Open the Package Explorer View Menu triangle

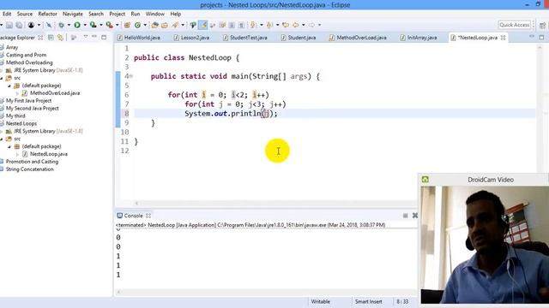pyautogui.click(x=86, y=37)
